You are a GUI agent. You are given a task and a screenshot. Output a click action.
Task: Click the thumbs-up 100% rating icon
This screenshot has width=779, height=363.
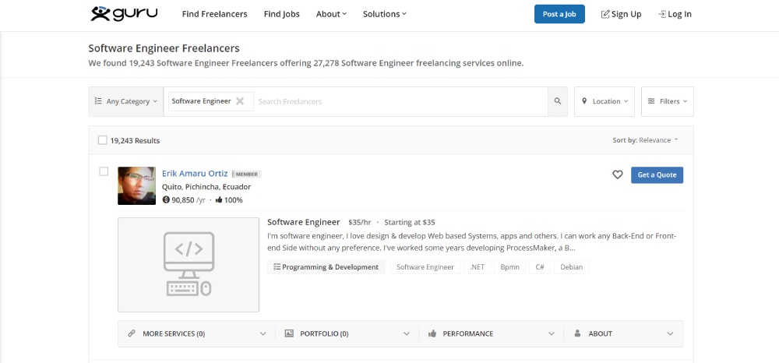(x=219, y=200)
